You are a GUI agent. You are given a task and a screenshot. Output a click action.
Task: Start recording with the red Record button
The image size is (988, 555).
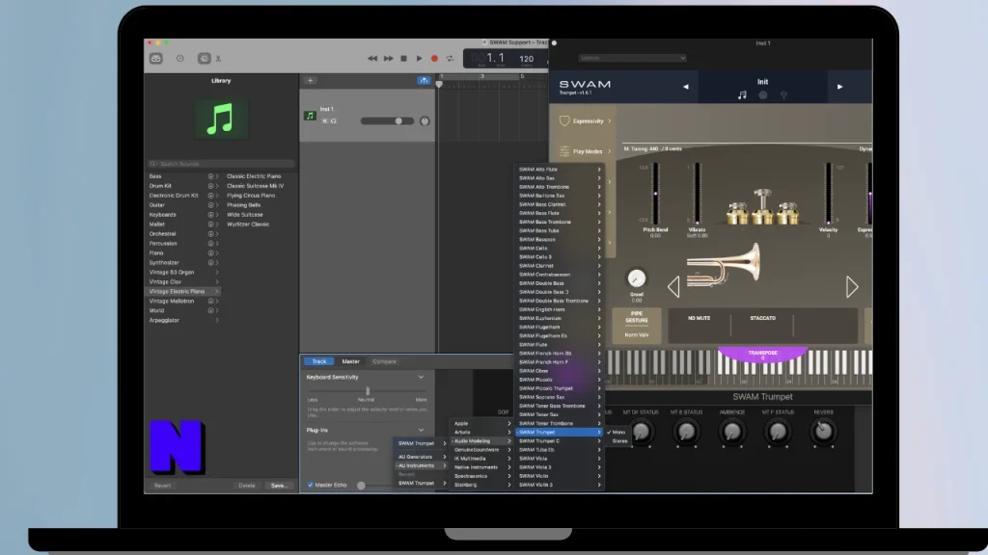434,59
